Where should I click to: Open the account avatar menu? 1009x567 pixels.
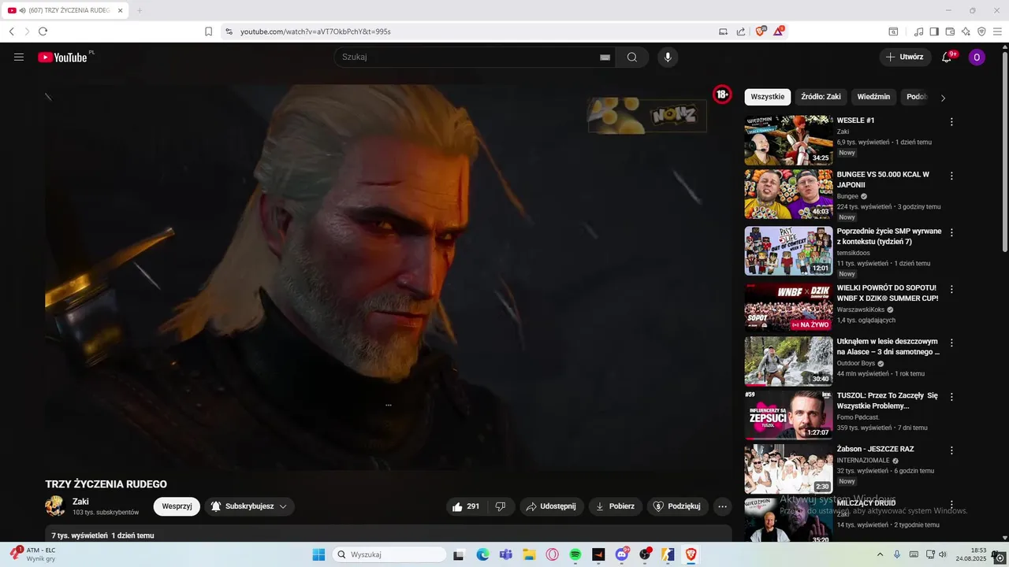[977, 57]
